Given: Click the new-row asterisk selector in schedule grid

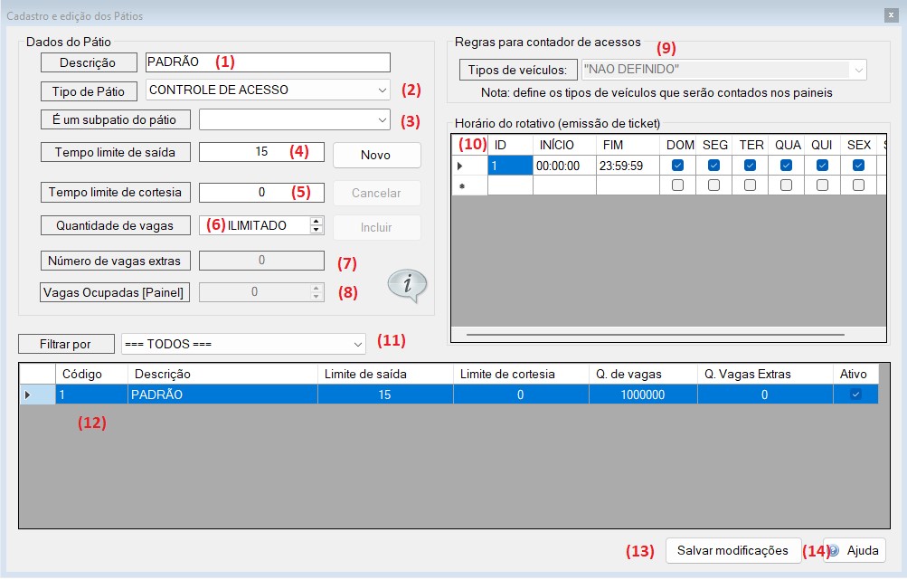Looking at the screenshot, I should (x=469, y=185).
